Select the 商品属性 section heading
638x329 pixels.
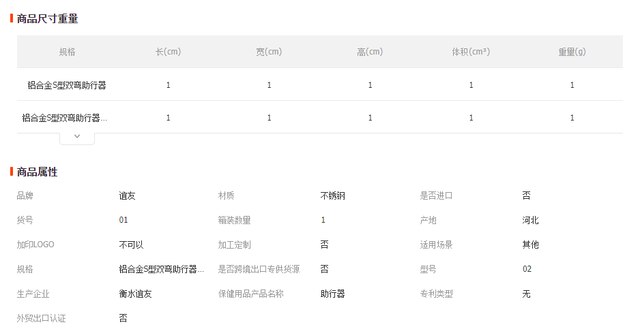37,172
